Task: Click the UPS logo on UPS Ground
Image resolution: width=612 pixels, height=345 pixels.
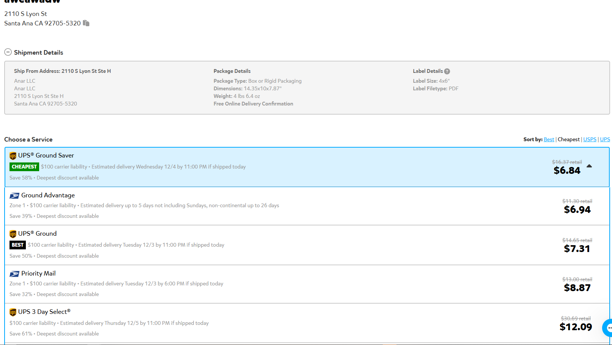Action: 13,234
